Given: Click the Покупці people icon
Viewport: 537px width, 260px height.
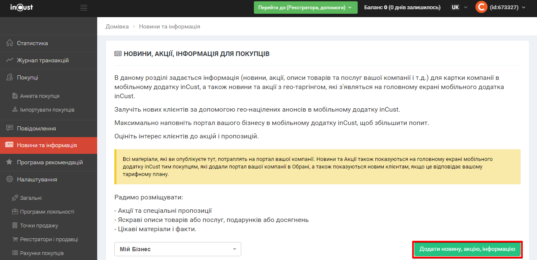Looking at the screenshot, I should tap(10, 77).
